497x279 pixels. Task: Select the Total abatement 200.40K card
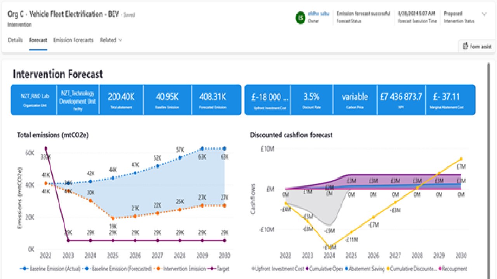click(x=121, y=100)
